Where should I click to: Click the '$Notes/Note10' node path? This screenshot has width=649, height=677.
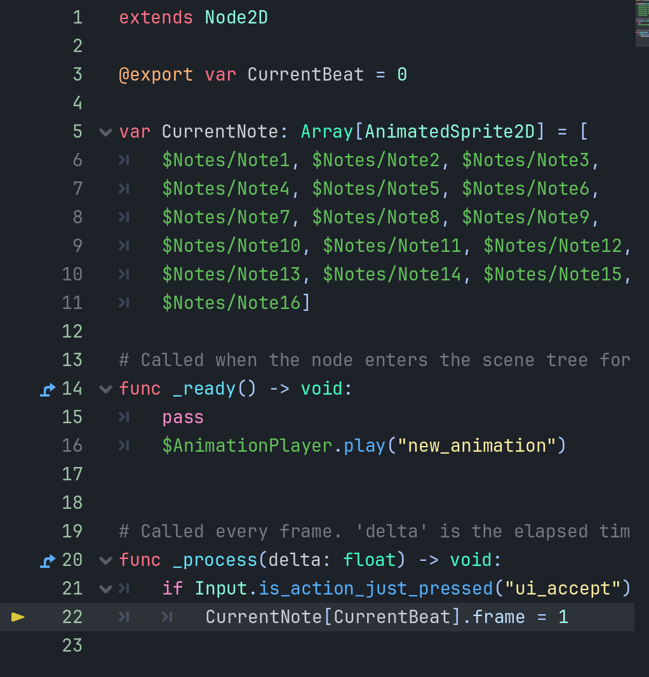tap(232, 246)
